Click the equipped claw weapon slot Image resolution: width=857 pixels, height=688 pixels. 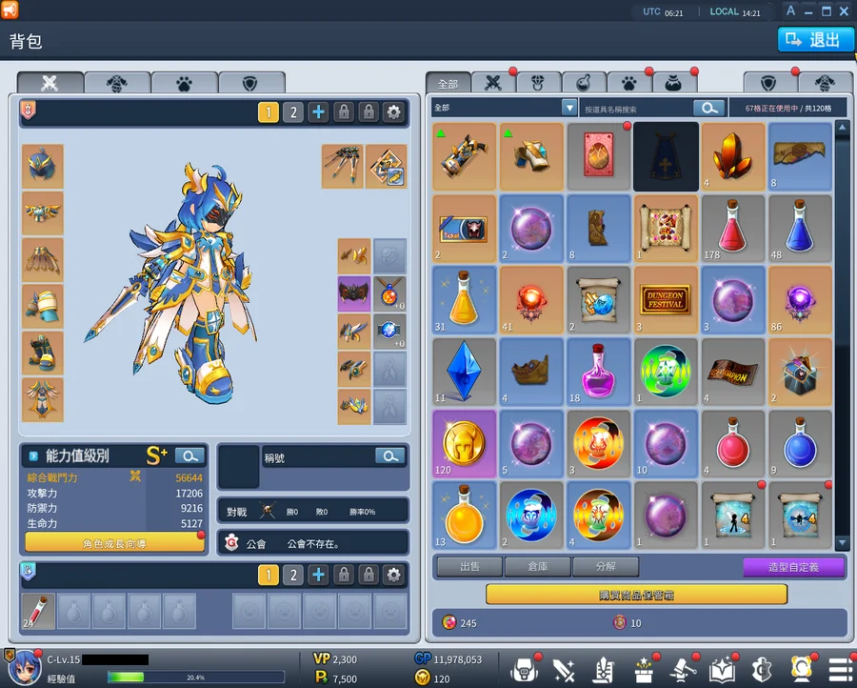pos(342,166)
